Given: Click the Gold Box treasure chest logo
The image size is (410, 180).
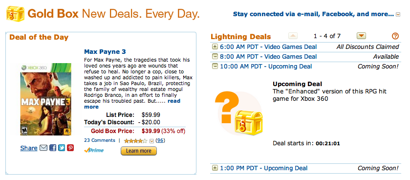Looking at the screenshot, I should [15, 14].
